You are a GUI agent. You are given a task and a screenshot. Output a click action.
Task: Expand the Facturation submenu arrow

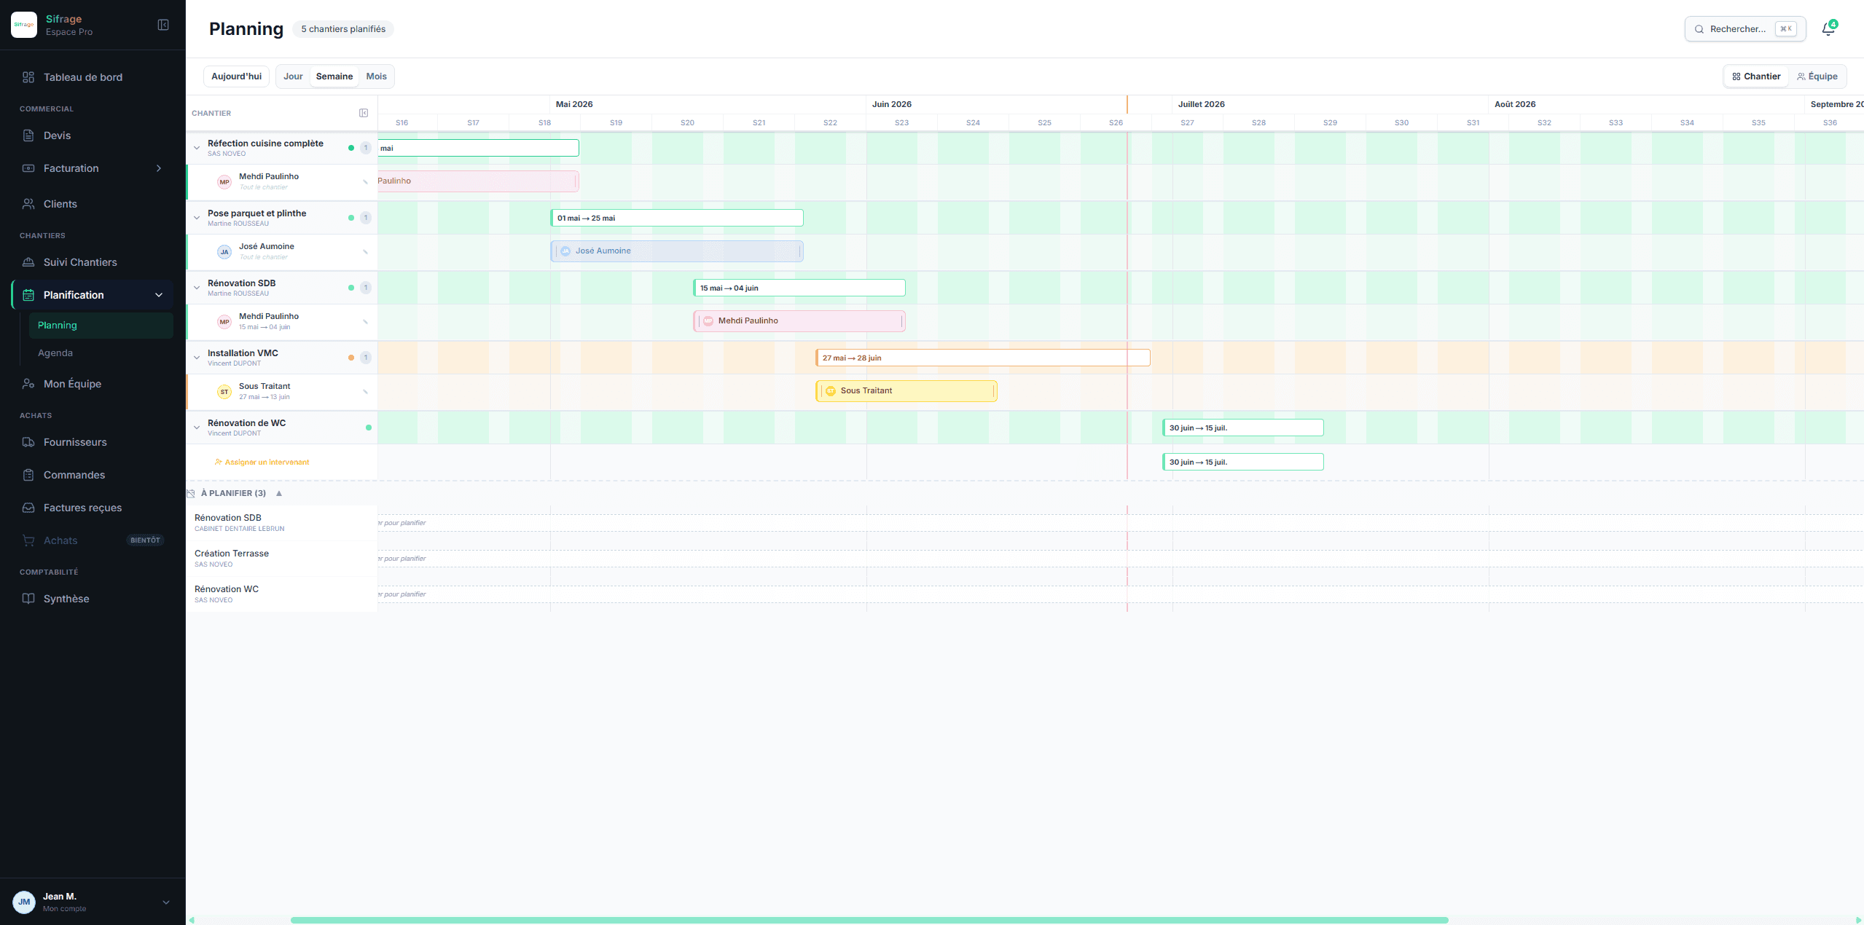(x=159, y=168)
